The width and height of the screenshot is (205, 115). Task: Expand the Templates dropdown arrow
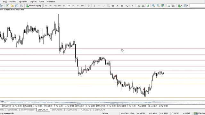(187, 6)
